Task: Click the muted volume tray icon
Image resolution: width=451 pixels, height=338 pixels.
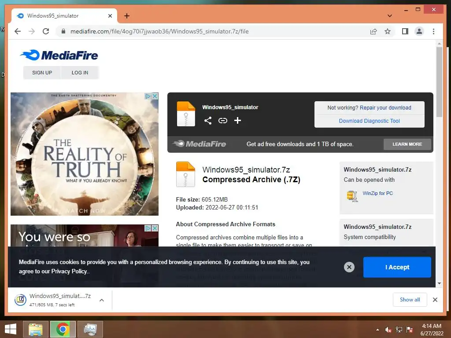Action: point(388,330)
